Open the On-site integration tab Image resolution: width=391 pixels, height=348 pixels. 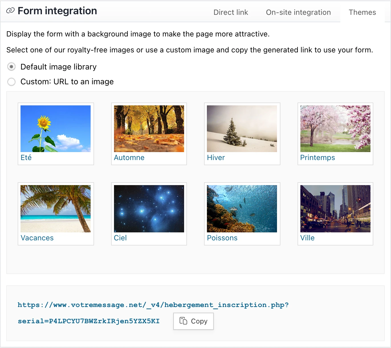click(298, 12)
